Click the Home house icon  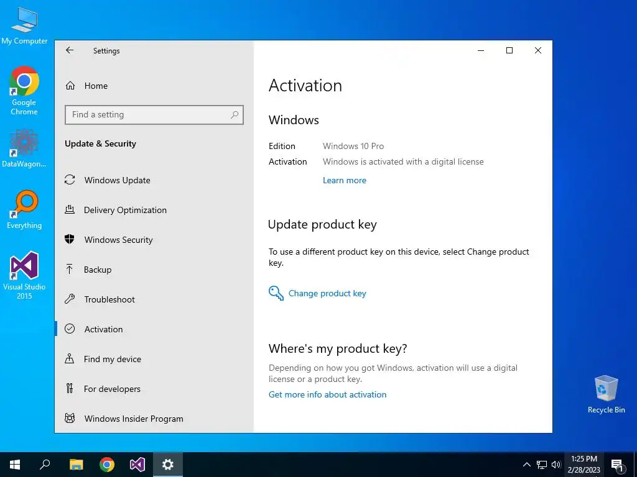click(x=70, y=86)
